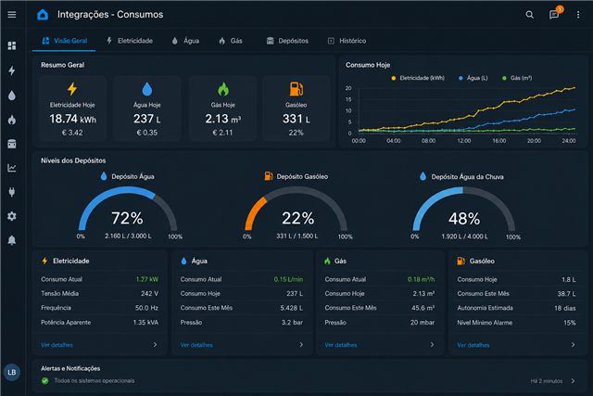Image resolution: width=593 pixels, height=396 pixels.
Task: Switch to the Gás tab
Action: pyautogui.click(x=231, y=41)
